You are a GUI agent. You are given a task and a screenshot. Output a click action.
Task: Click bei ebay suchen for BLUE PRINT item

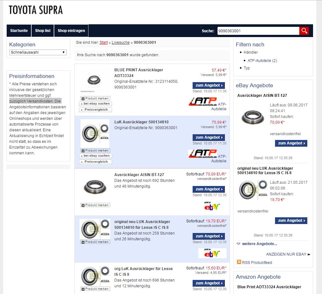[96, 104]
